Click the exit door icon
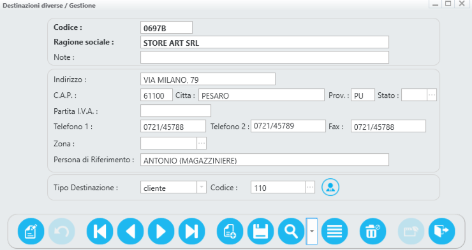The width and height of the screenshot is (472, 250). 441,232
